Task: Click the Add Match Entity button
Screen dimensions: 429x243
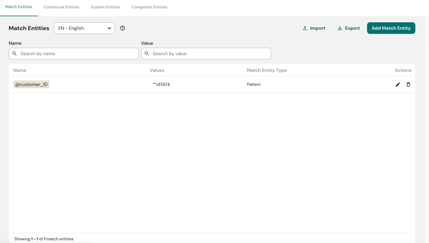Action: 391,28
